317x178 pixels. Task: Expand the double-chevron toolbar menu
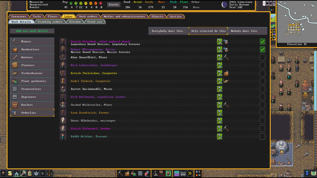click(190, 174)
